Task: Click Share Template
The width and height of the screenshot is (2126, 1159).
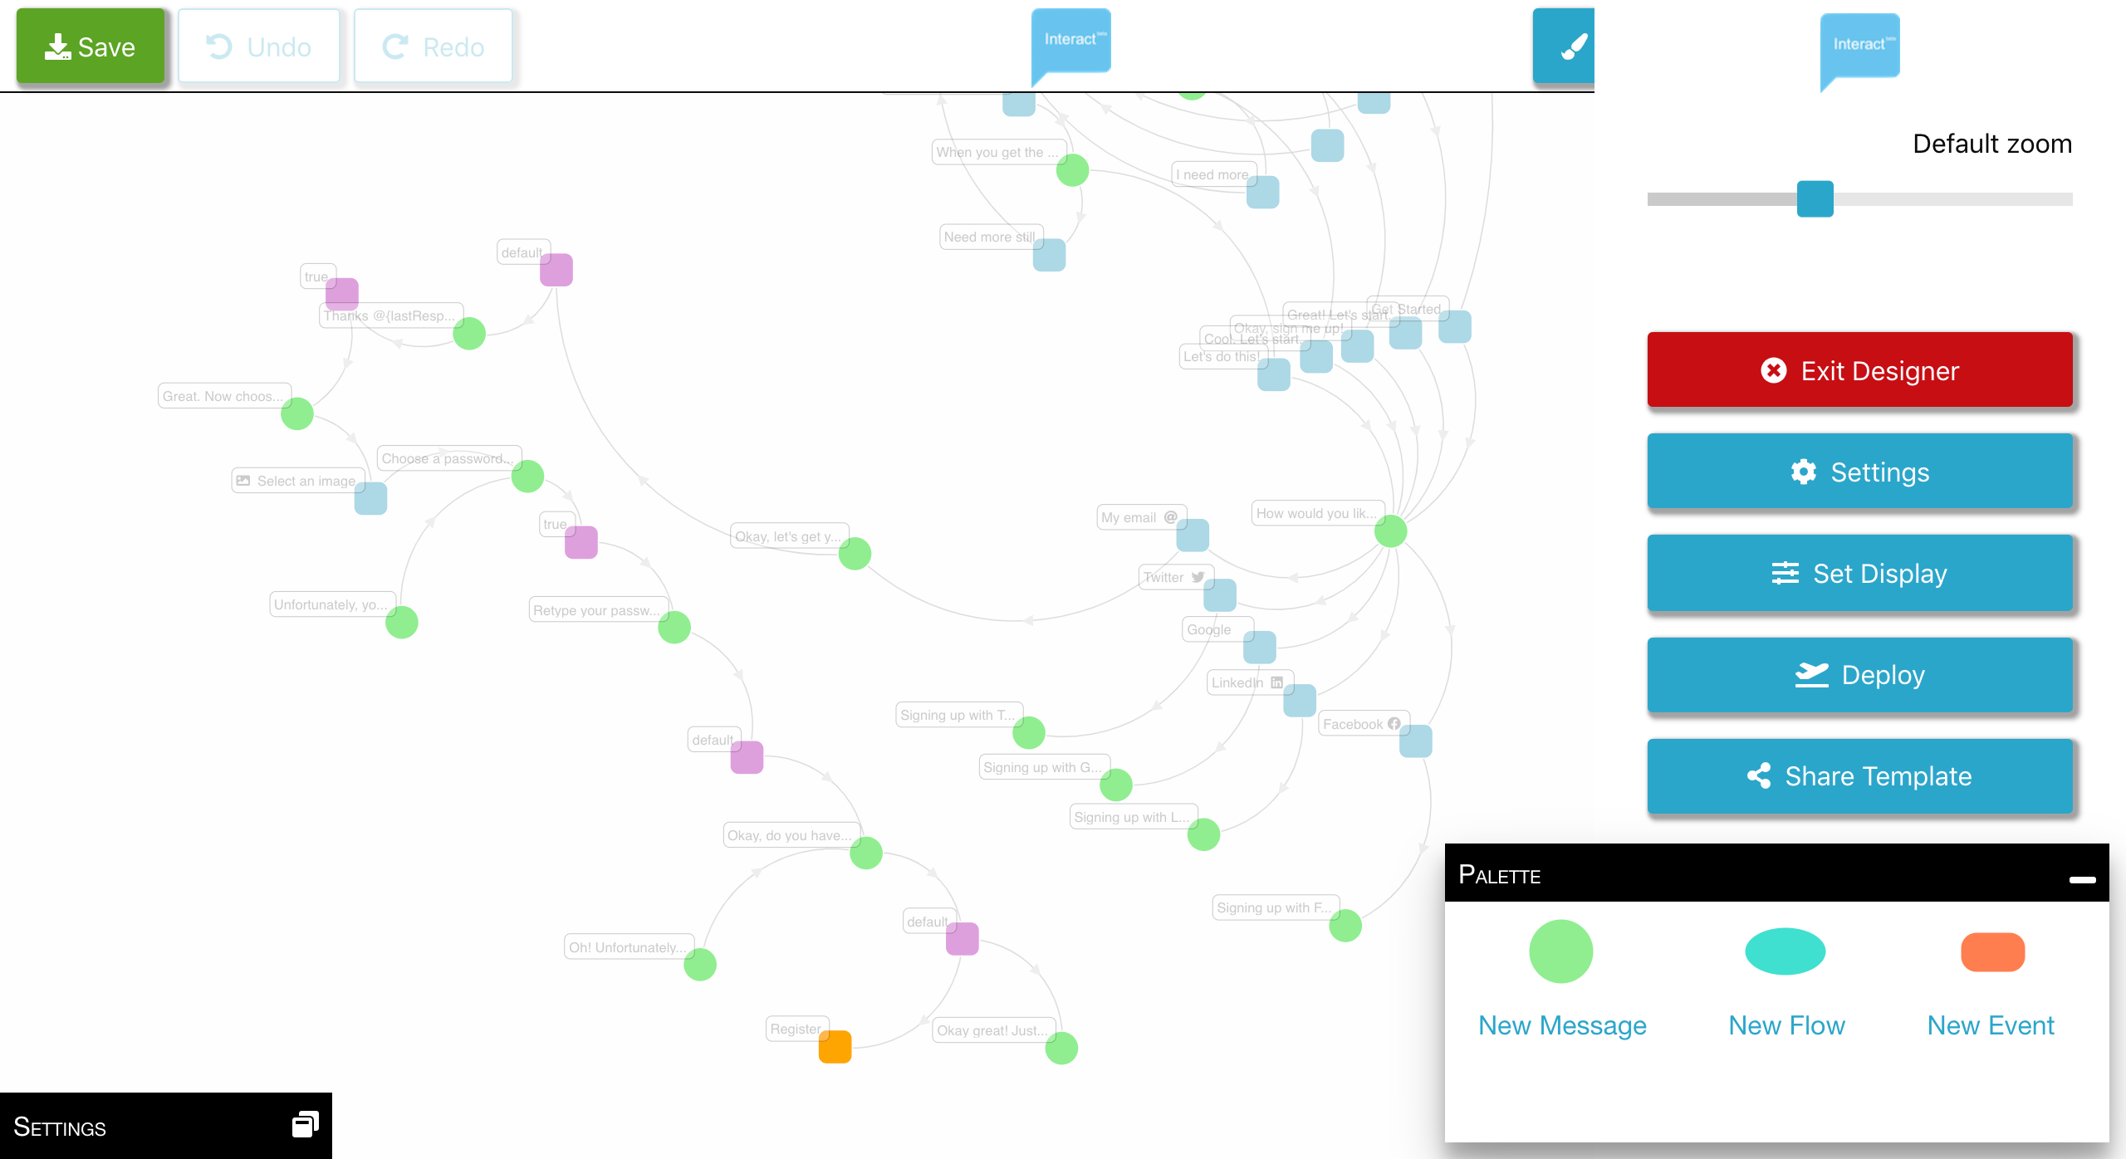Action: click(x=1859, y=776)
